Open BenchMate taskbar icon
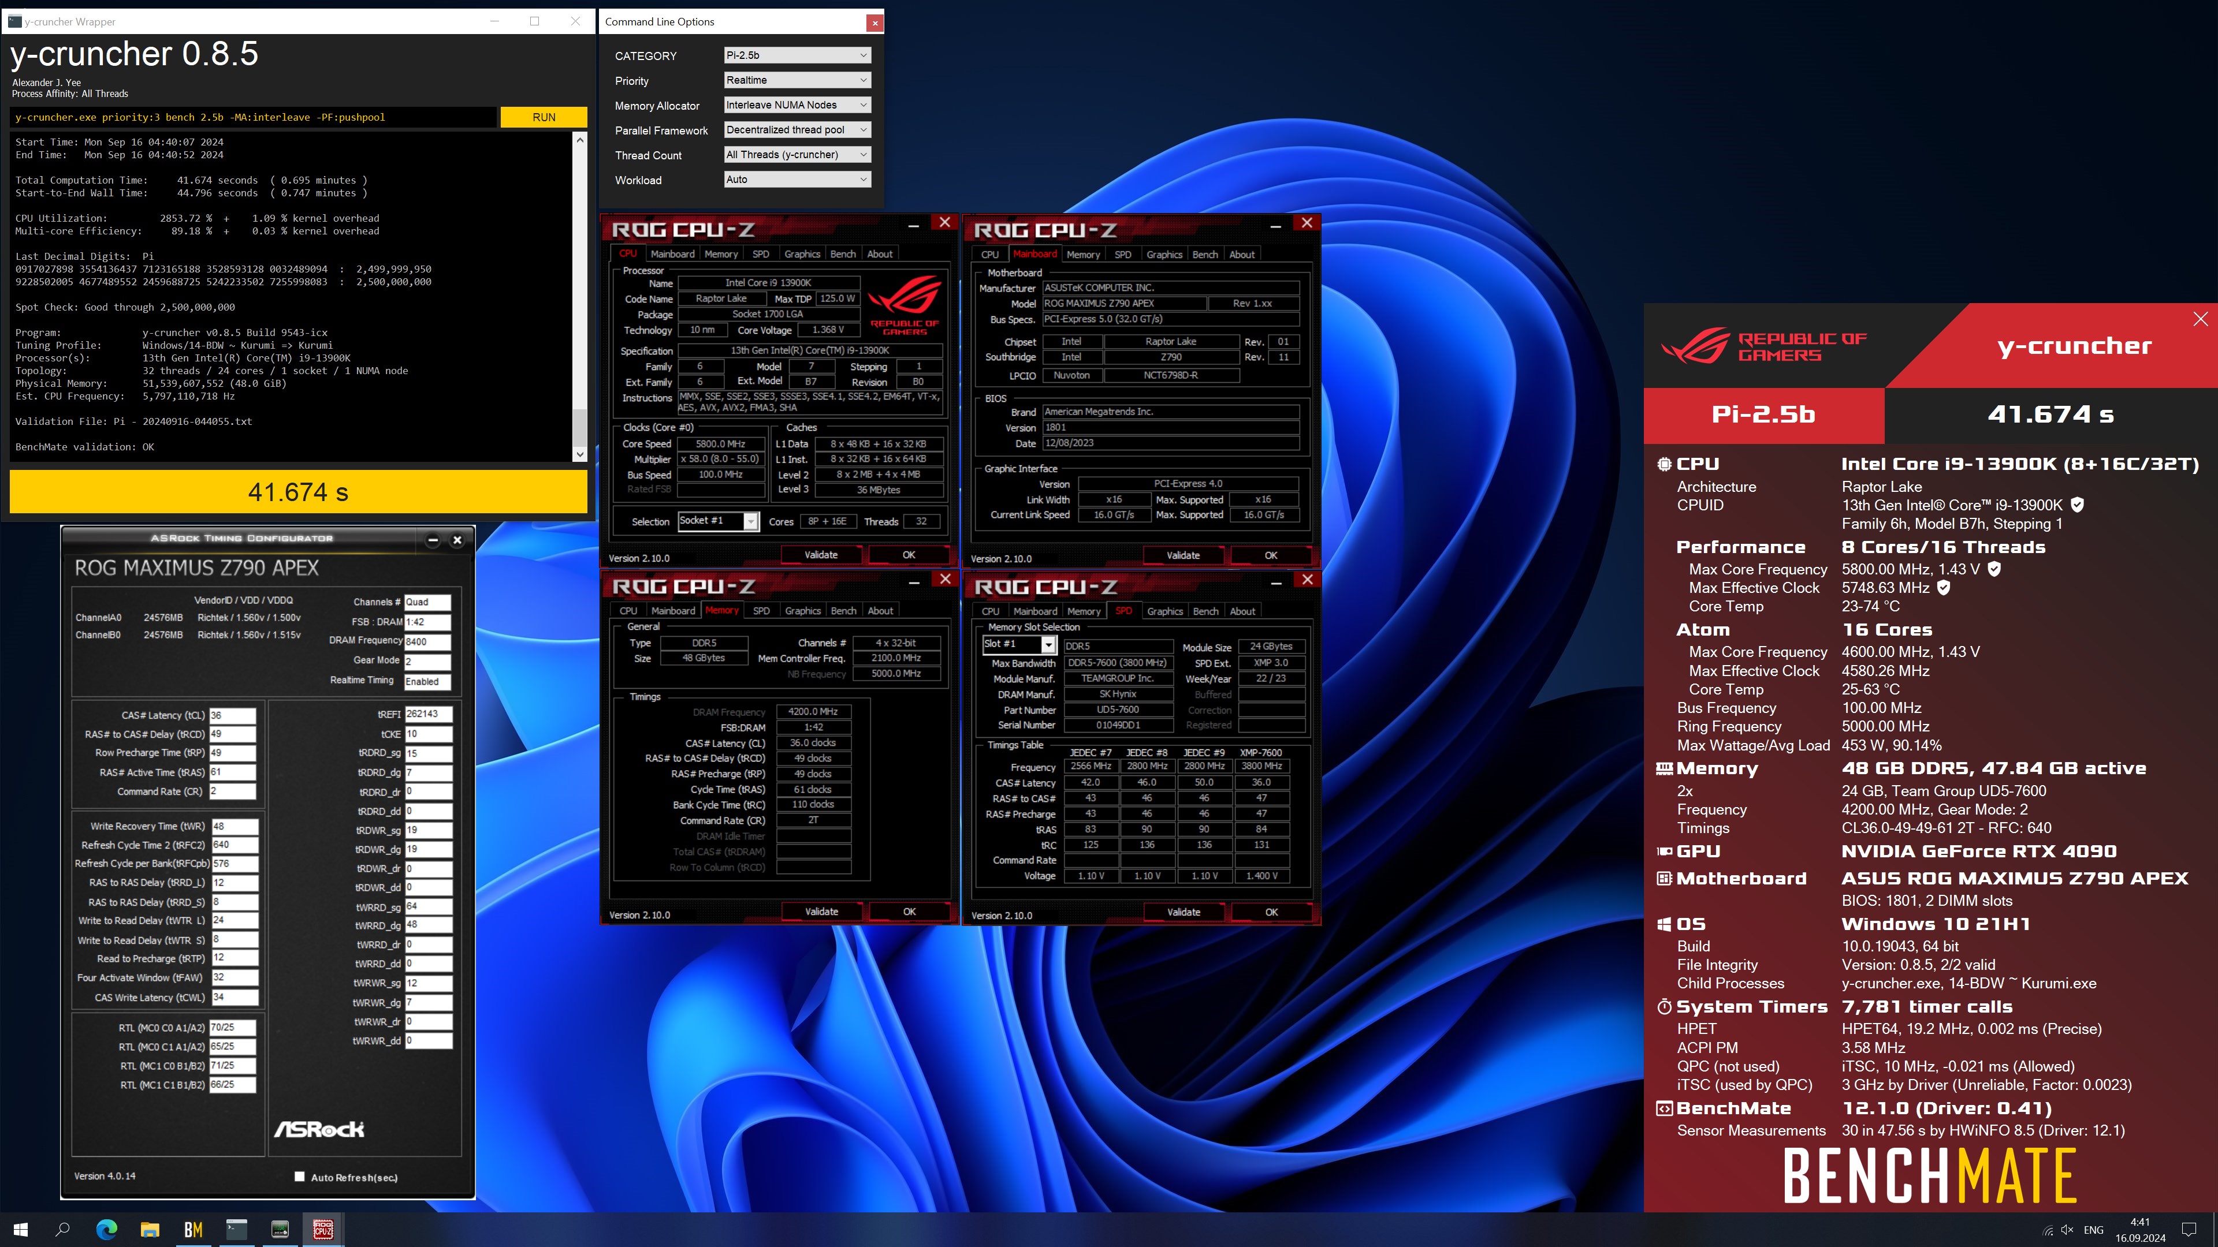Screen dimensions: 2218x1247 193,1230
